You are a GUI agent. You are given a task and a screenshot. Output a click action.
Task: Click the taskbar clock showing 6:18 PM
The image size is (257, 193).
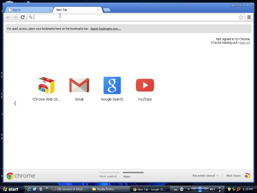click(x=248, y=189)
